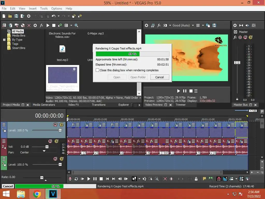Open Views dropdown arrow in Project Media toolbar

[x=71, y=25]
